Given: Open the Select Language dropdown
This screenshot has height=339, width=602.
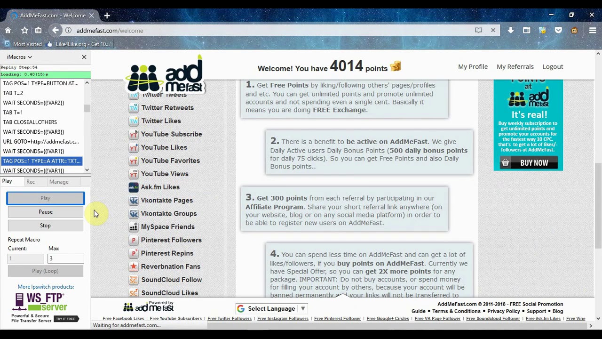Looking at the screenshot, I should 271,309.
